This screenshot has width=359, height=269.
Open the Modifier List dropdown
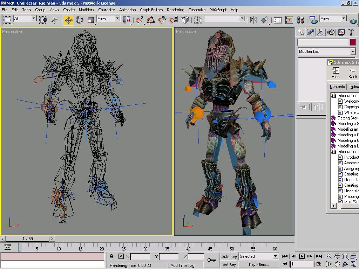(x=327, y=51)
